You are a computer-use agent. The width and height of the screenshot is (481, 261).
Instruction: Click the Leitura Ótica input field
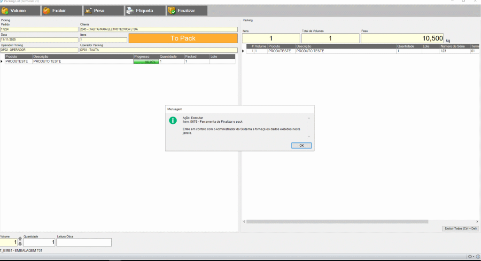click(x=84, y=242)
